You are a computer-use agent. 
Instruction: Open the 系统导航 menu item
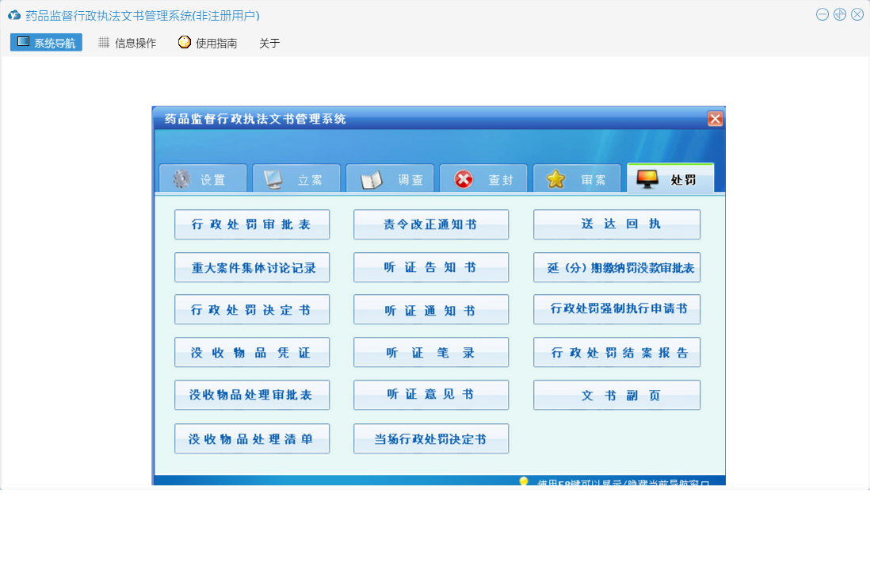[46, 43]
